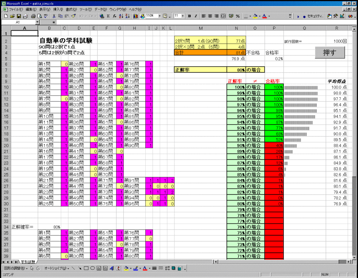This screenshot has width=358, height=278.
Task: Expand the font color dropdown arrow
Action: [269, 16]
